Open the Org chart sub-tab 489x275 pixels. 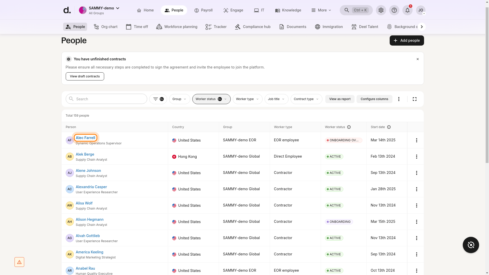[106, 27]
